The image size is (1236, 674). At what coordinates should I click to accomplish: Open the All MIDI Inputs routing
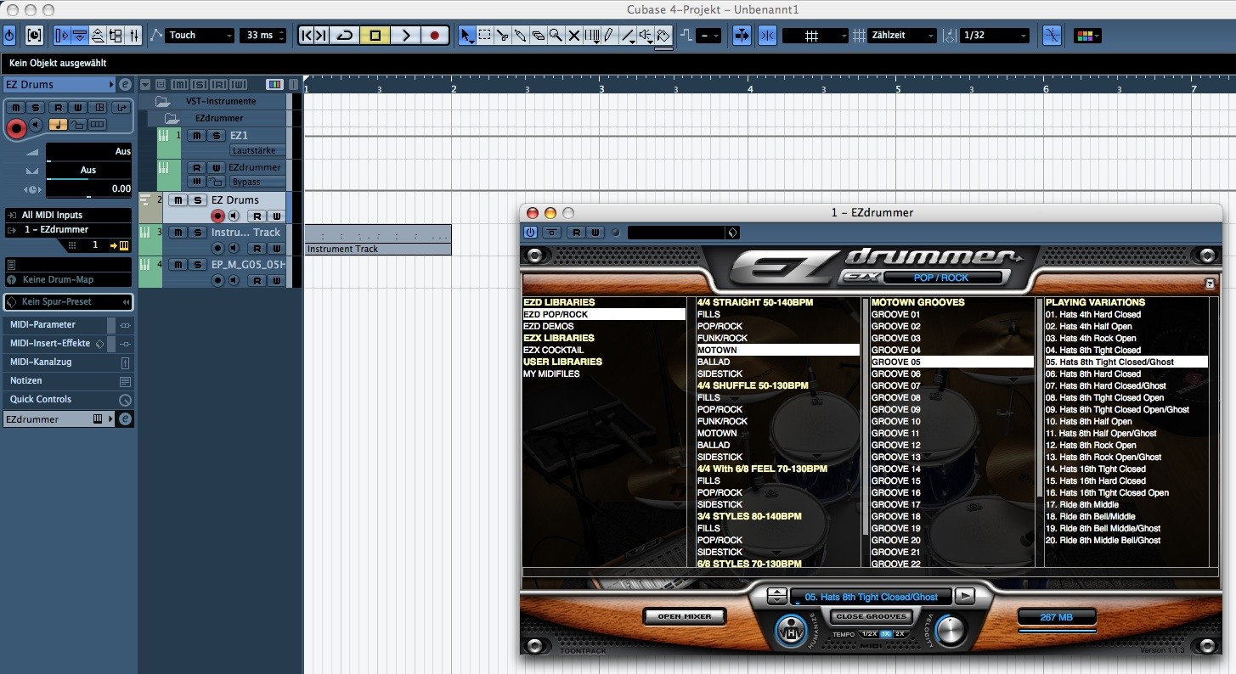(68, 216)
